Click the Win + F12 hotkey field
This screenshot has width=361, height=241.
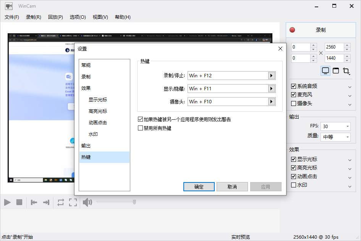point(228,76)
